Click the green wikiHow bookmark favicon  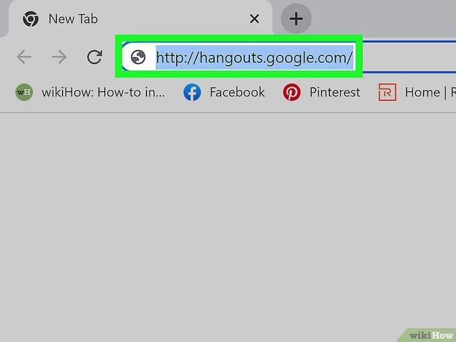24,92
